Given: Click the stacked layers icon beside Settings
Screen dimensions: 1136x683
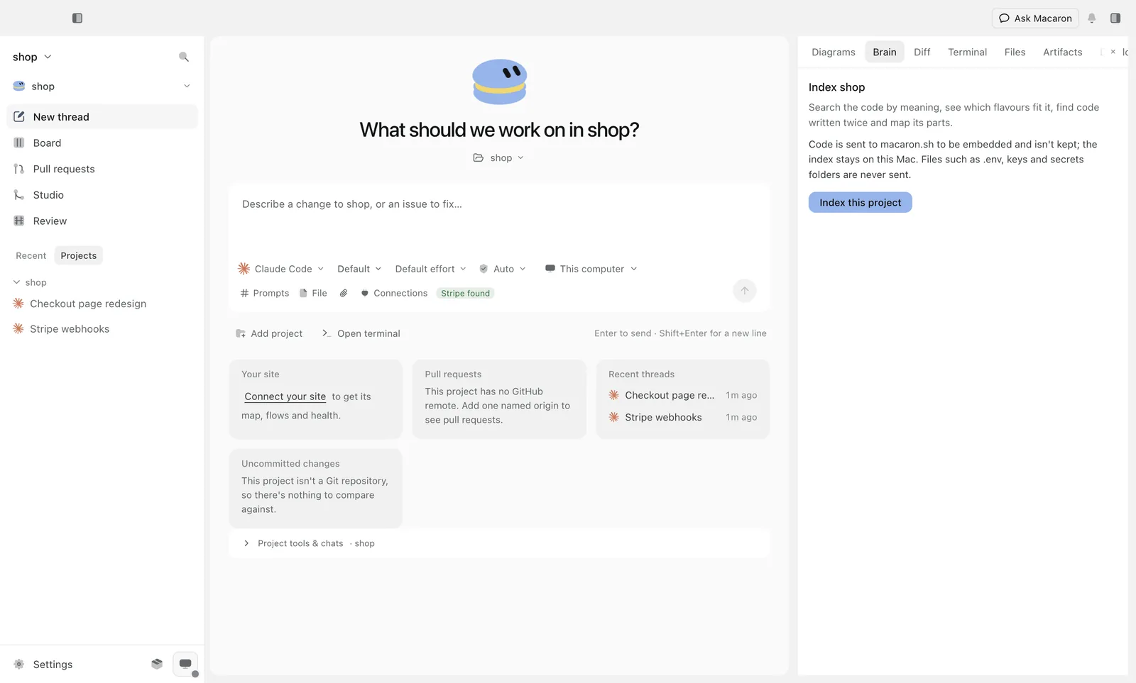Looking at the screenshot, I should click(157, 664).
